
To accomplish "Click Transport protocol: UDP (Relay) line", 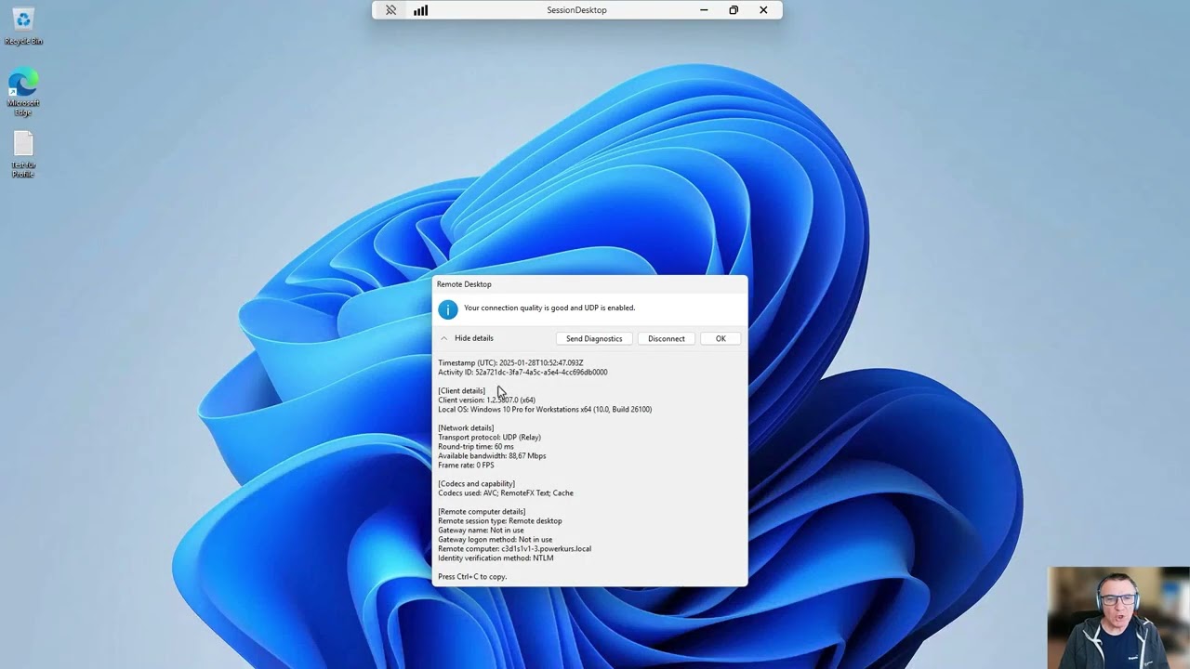I will (489, 437).
